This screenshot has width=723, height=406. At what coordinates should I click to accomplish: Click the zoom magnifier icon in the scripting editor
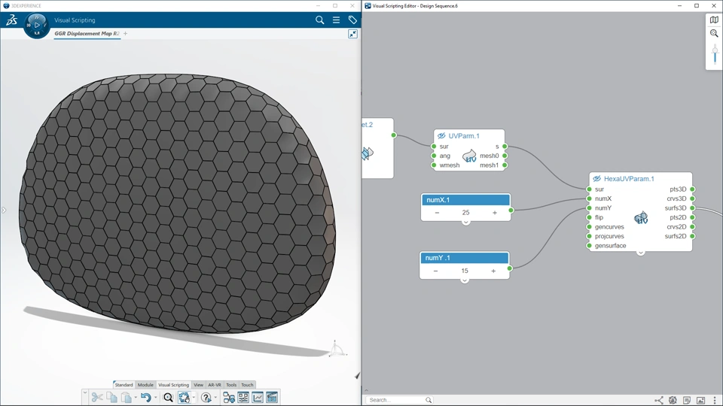click(714, 34)
